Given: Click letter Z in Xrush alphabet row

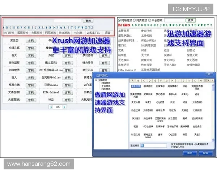Looking at the screenshot, I should 92,27.
